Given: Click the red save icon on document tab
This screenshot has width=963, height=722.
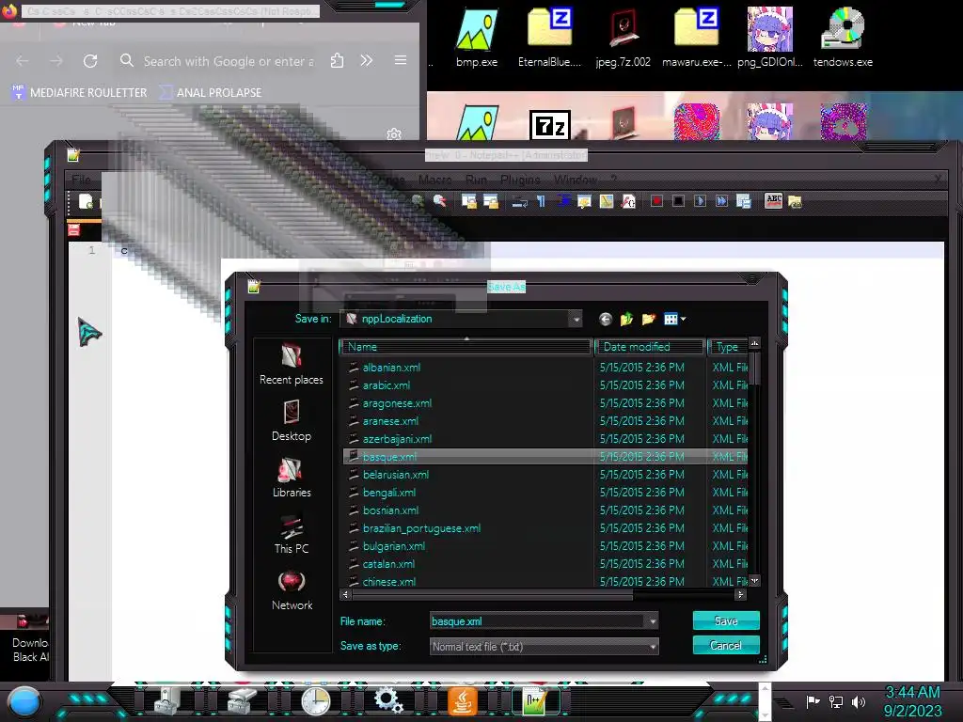Looking at the screenshot, I should 73,229.
